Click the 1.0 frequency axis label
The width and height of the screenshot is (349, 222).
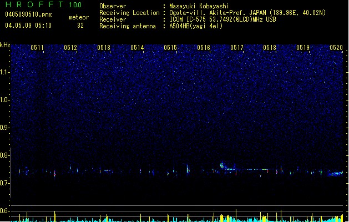[x=4, y=100]
